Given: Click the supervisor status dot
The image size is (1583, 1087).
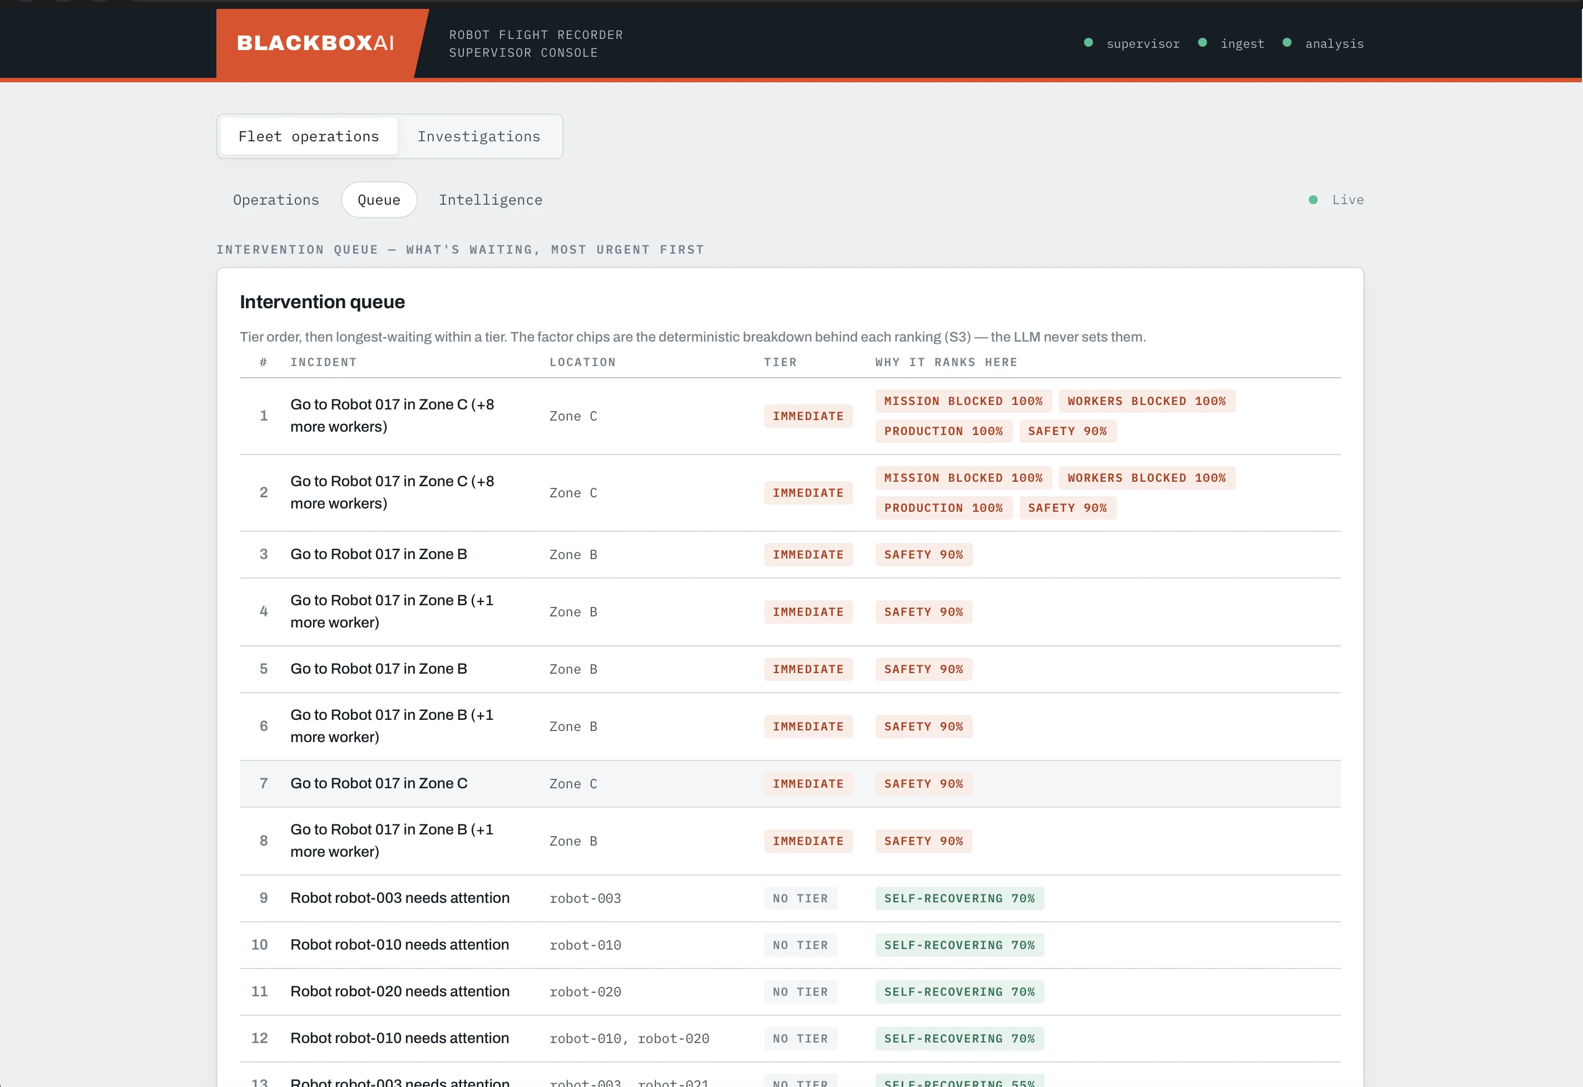Looking at the screenshot, I should click(x=1089, y=43).
